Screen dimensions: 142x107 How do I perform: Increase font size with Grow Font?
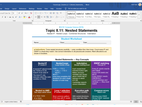point(19,13)
